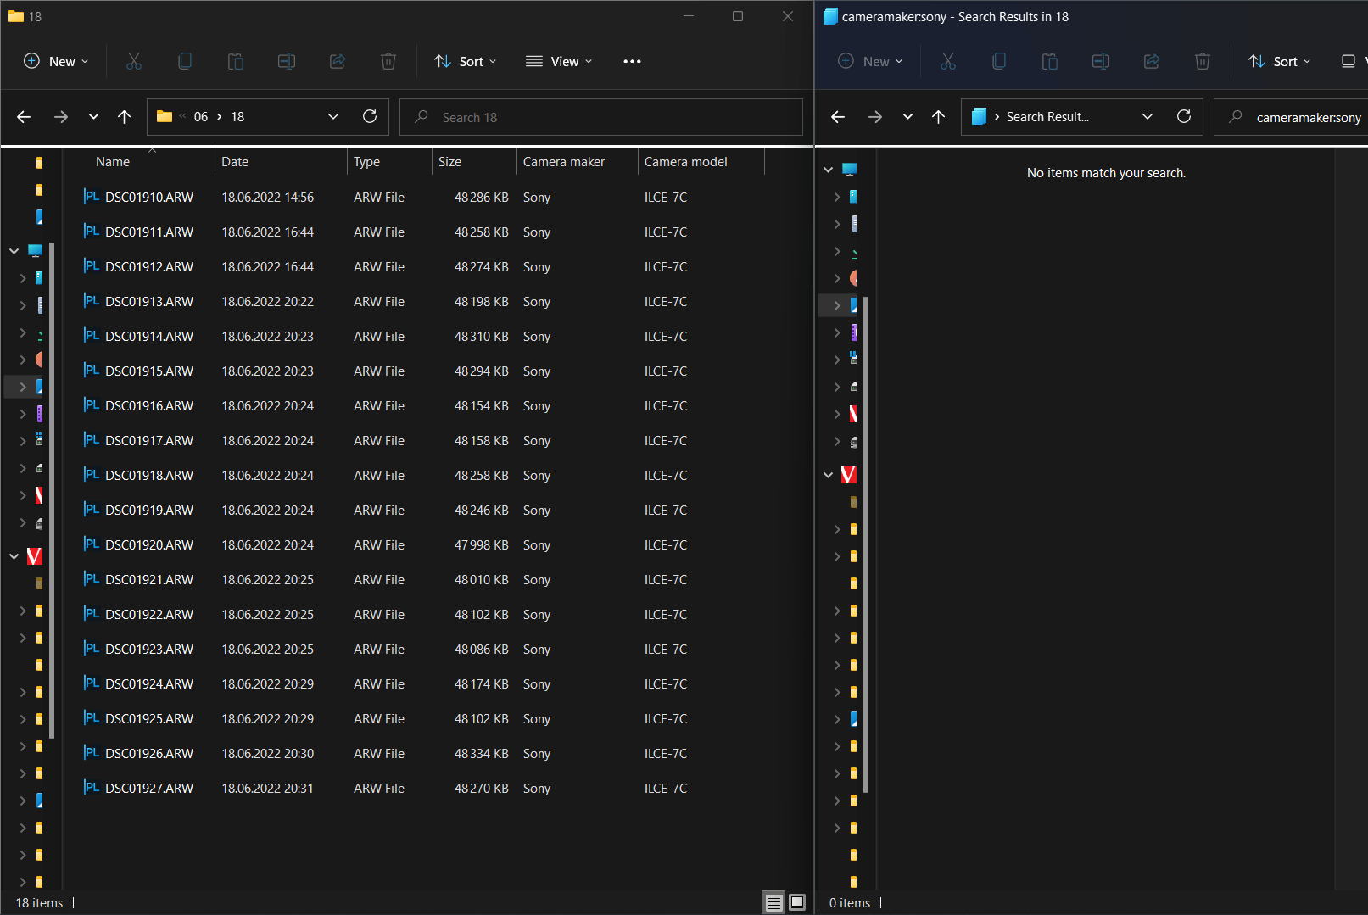Screen dimensions: 1368x915
Task: Switch to details view in status bar
Action: [773, 902]
